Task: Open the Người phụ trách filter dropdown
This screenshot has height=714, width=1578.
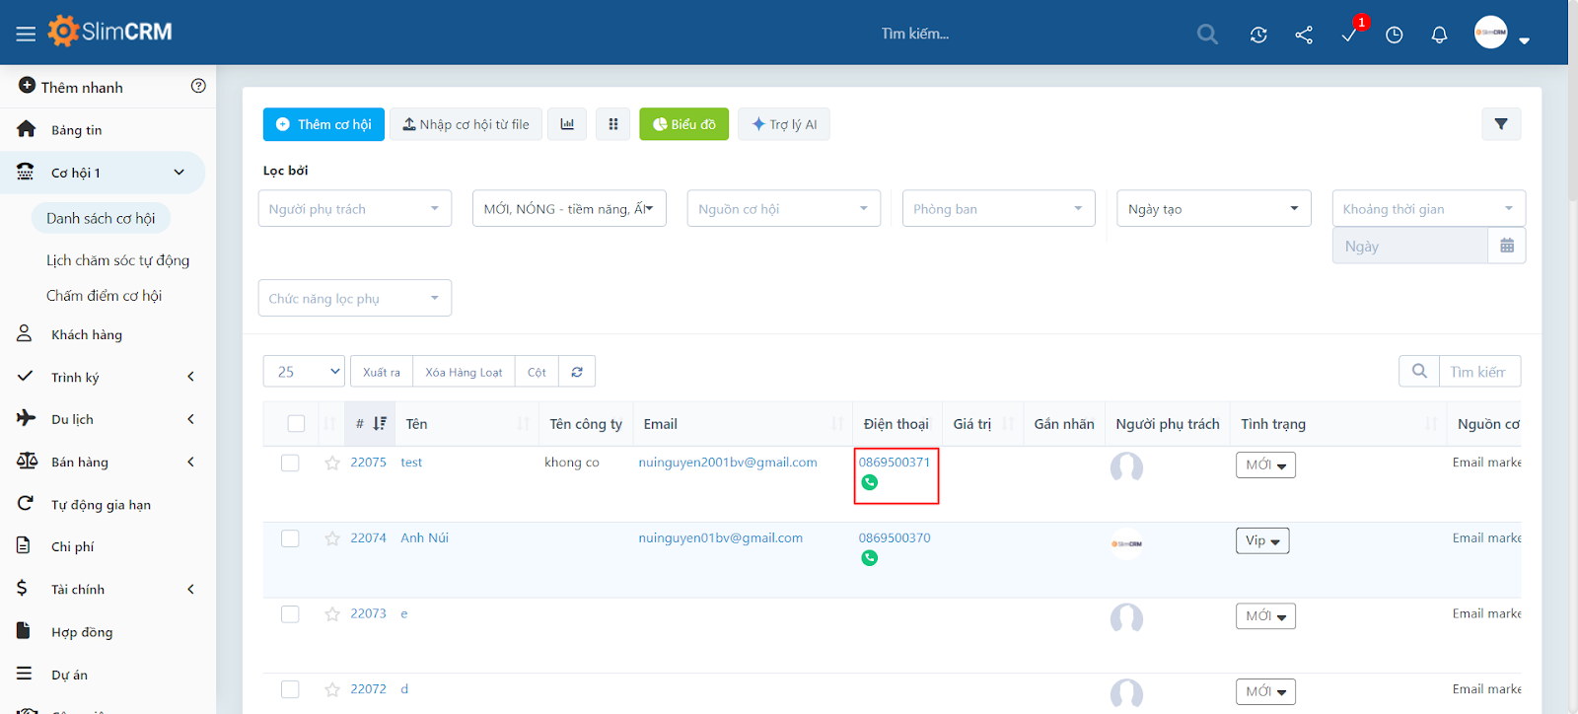Action: (x=354, y=209)
